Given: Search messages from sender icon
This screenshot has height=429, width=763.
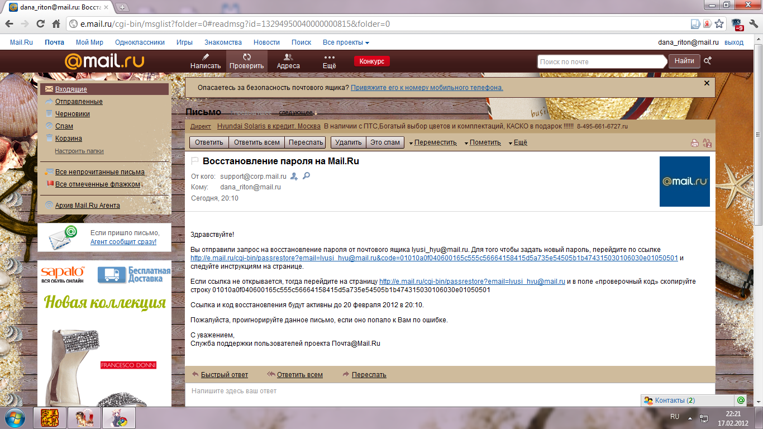Looking at the screenshot, I should click(306, 176).
